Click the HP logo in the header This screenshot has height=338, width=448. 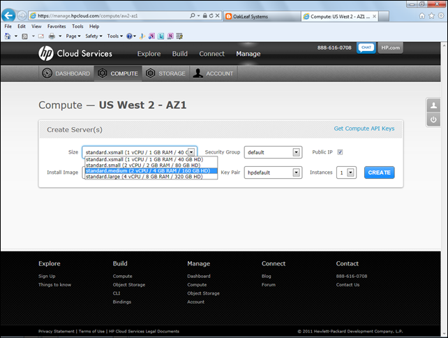[46, 53]
